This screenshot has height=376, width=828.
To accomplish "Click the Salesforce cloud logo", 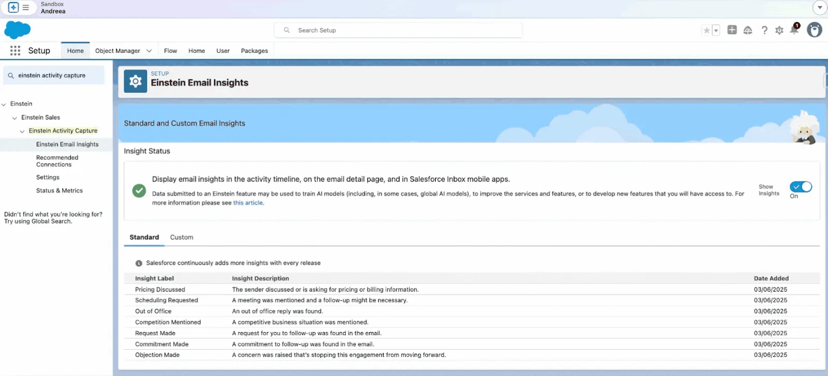I will tap(18, 30).
